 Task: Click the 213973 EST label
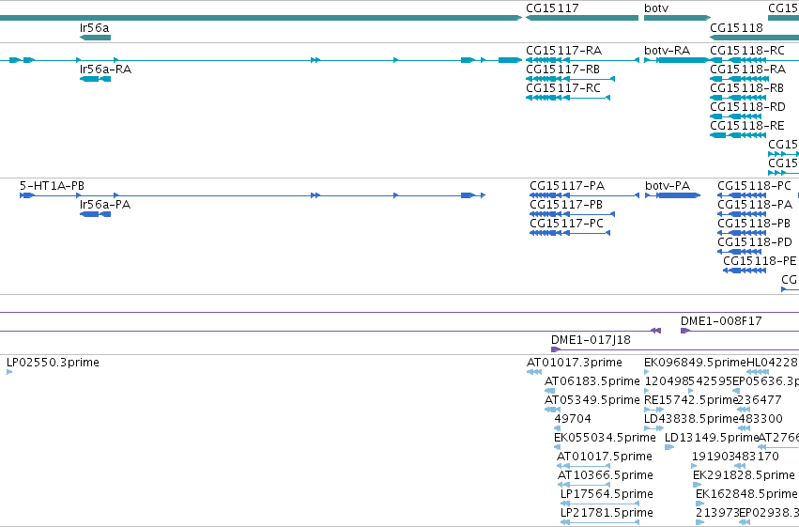(x=717, y=513)
